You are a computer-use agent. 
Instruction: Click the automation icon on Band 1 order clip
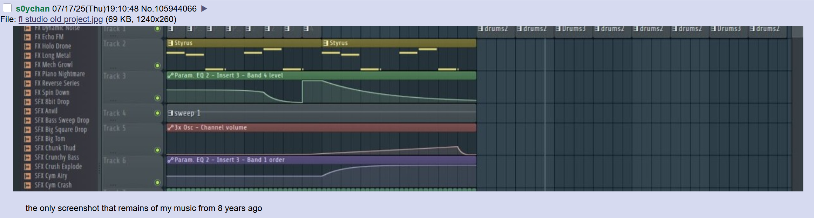coord(170,160)
